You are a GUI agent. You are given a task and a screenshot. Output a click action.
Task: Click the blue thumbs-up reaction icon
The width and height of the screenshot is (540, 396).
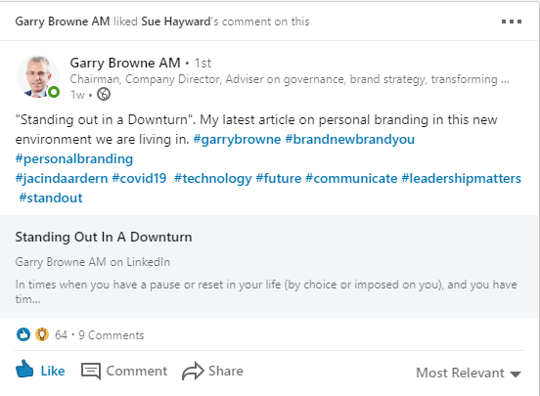click(x=23, y=334)
